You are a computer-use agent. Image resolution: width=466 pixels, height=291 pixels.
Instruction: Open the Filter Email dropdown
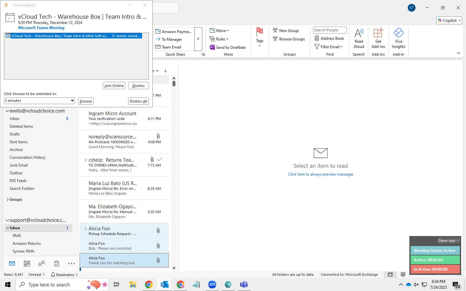click(x=328, y=47)
